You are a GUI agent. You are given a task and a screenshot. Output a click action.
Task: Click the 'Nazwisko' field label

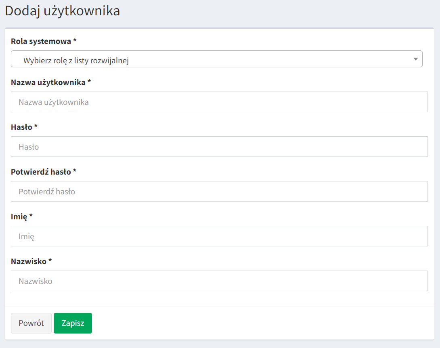(x=28, y=261)
